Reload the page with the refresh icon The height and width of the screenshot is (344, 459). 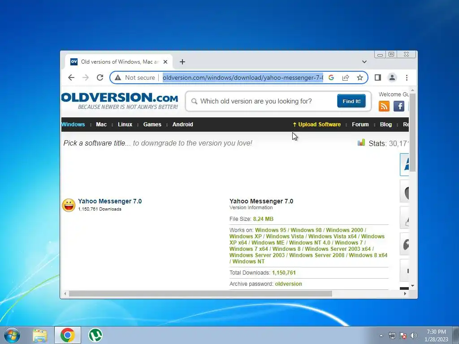coord(100,77)
